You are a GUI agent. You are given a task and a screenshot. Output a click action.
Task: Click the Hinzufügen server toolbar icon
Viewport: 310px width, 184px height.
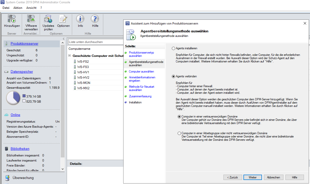(12, 19)
